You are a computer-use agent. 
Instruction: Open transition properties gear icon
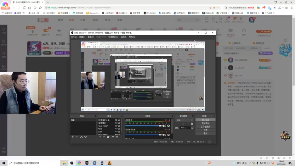(192, 124)
